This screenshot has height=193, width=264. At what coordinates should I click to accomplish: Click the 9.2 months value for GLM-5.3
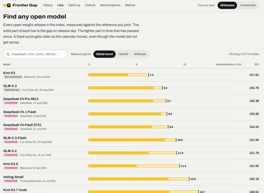[x=165, y=88]
